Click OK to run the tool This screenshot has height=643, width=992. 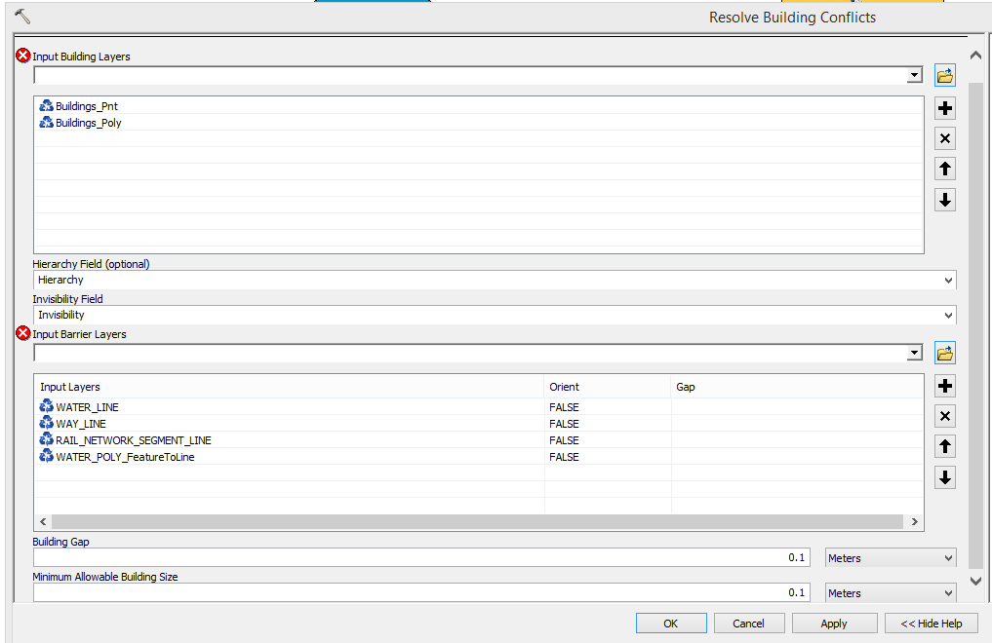671,624
